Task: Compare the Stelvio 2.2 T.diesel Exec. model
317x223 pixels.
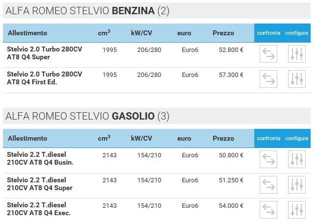Action: pos(268,210)
